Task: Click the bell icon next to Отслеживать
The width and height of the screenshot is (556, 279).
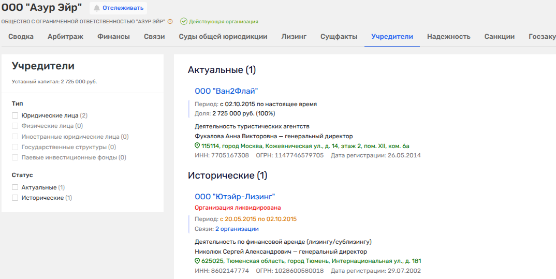Action: 97,8
